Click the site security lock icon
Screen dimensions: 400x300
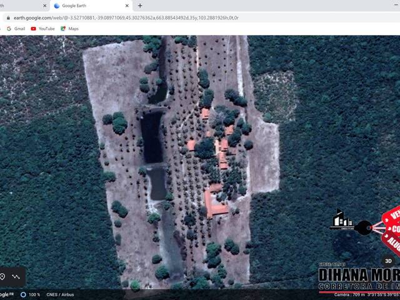click(8, 18)
